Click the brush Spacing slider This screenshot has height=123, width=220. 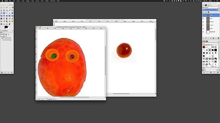(211, 70)
